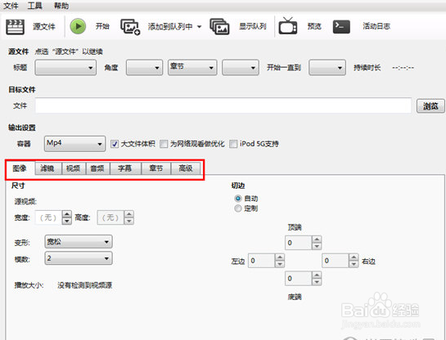446x340 pixels.
Task: Enable the 为网络观看做优化 checkbox
Action: click(164, 144)
